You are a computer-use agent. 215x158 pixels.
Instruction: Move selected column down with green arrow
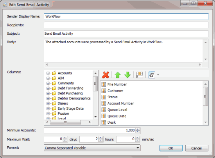point(127,75)
